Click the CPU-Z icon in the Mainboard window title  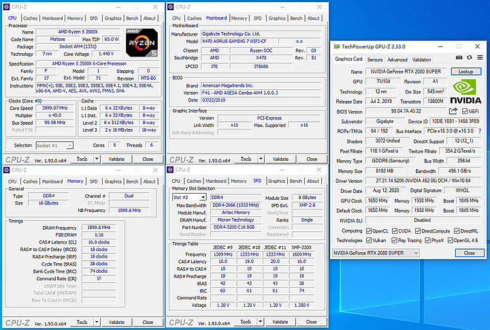tap(170, 7)
